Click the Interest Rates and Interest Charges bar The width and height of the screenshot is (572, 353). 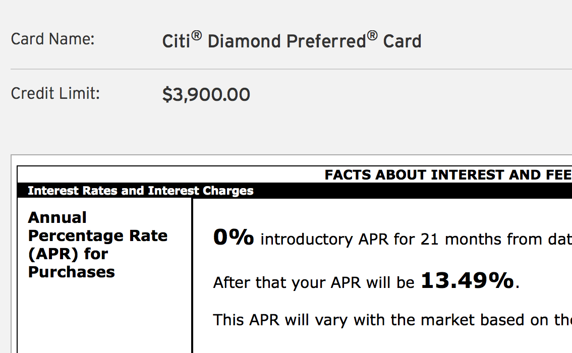tap(295, 191)
